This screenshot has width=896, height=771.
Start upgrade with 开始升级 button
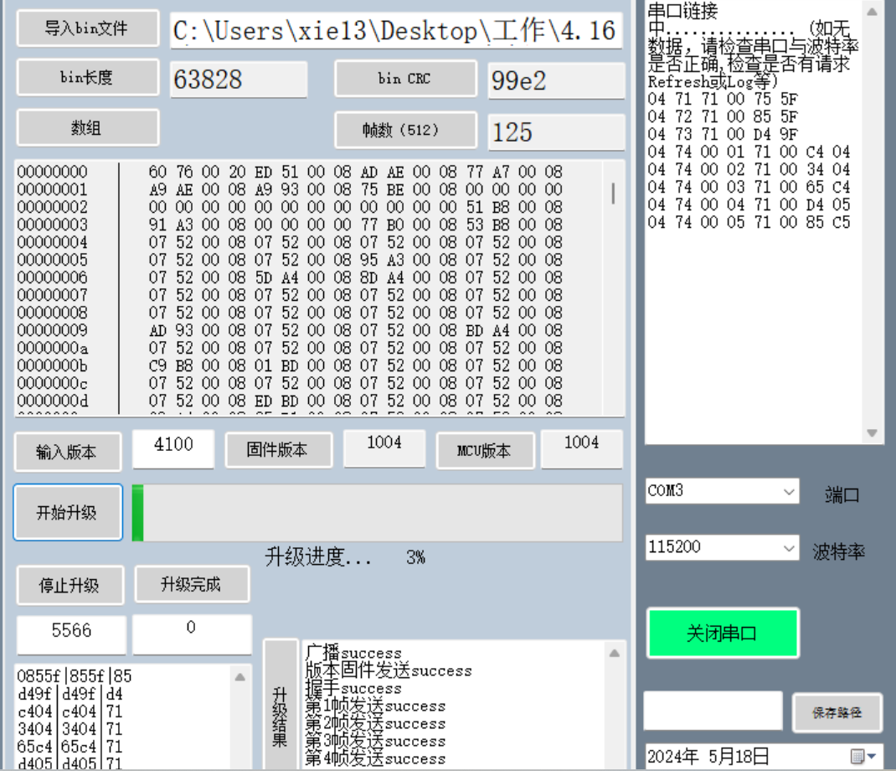click(67, 513)
